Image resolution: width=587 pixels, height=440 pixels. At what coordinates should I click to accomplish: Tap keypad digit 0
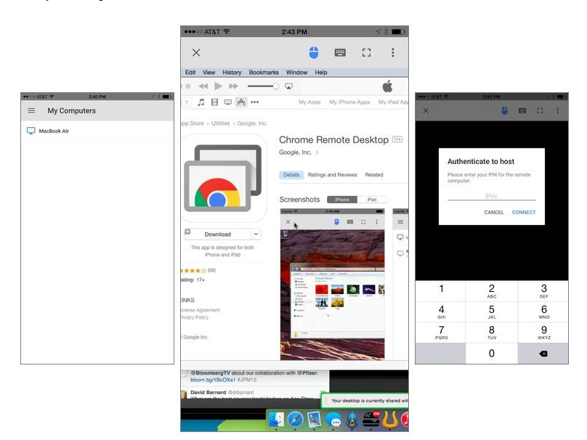coord(492,353)
